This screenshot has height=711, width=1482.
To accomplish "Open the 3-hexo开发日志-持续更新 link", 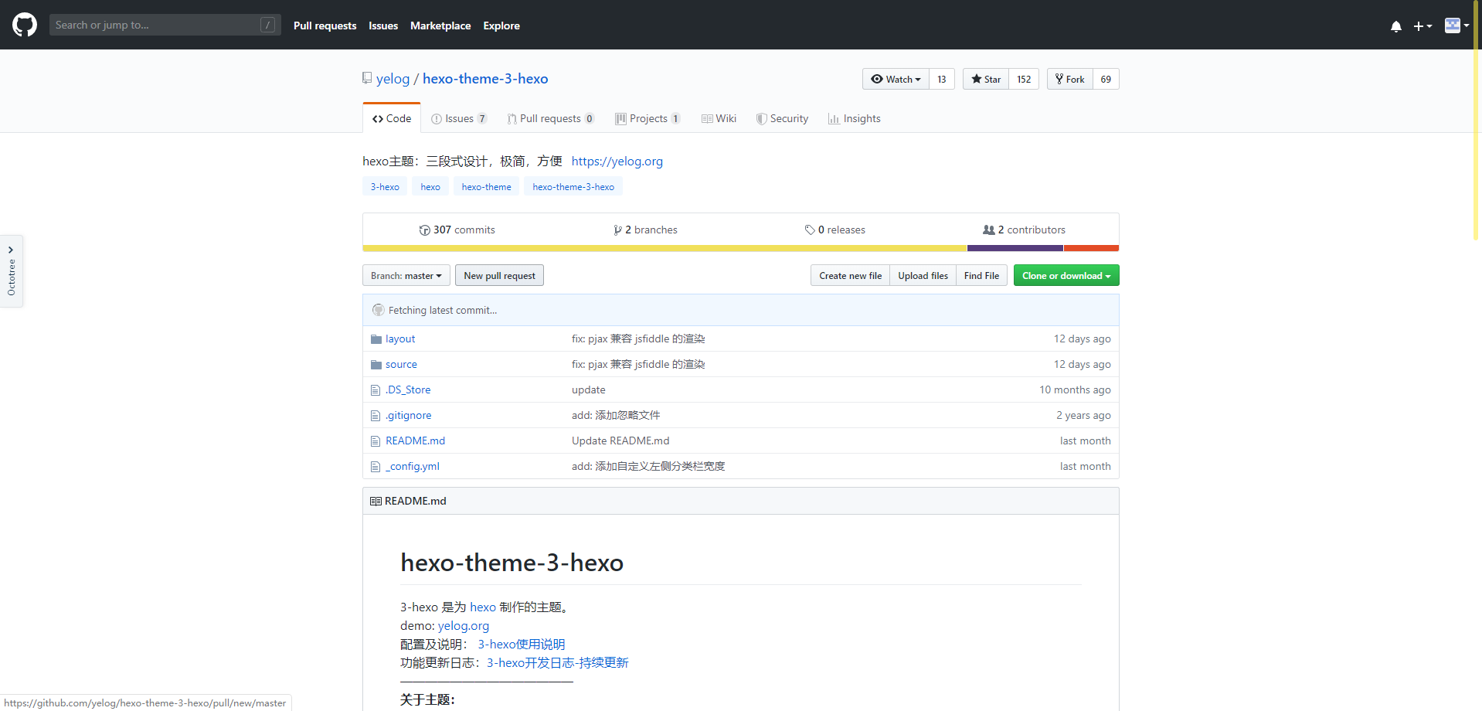I will 558,663.
